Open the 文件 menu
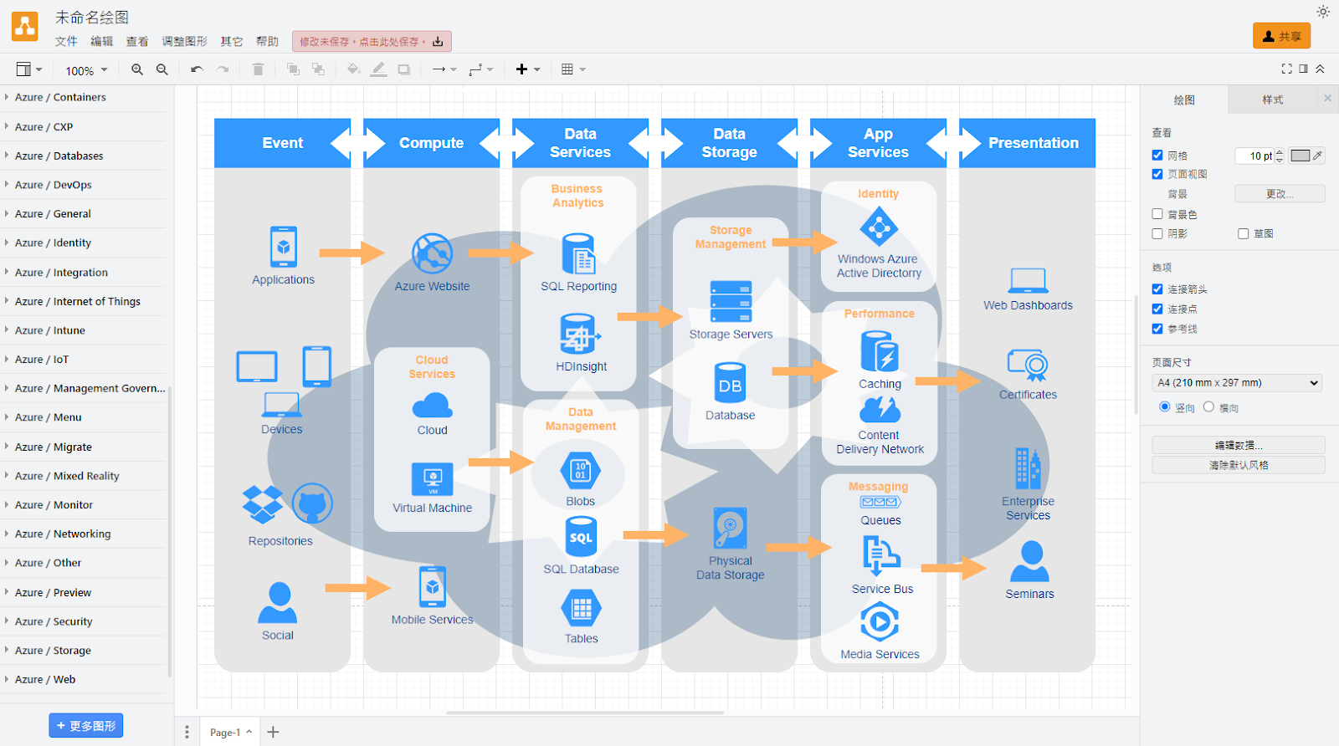 [x=66, y=41]
